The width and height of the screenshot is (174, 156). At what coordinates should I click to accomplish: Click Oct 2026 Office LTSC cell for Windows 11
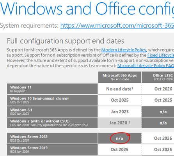[158, 89]
